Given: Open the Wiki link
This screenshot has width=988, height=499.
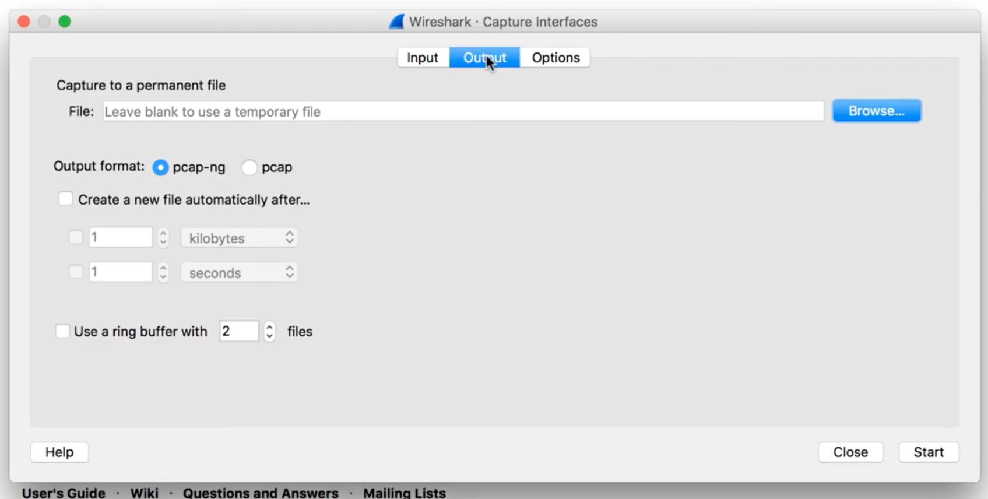Looking at the screenshot, I should pos(144,493).
